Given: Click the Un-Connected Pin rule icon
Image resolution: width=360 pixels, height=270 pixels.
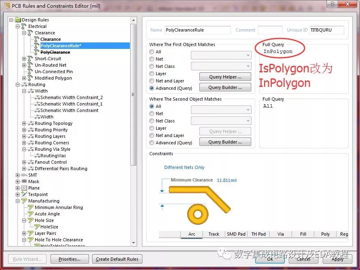Looking at the screenshot, I should [x=30, y=72].
